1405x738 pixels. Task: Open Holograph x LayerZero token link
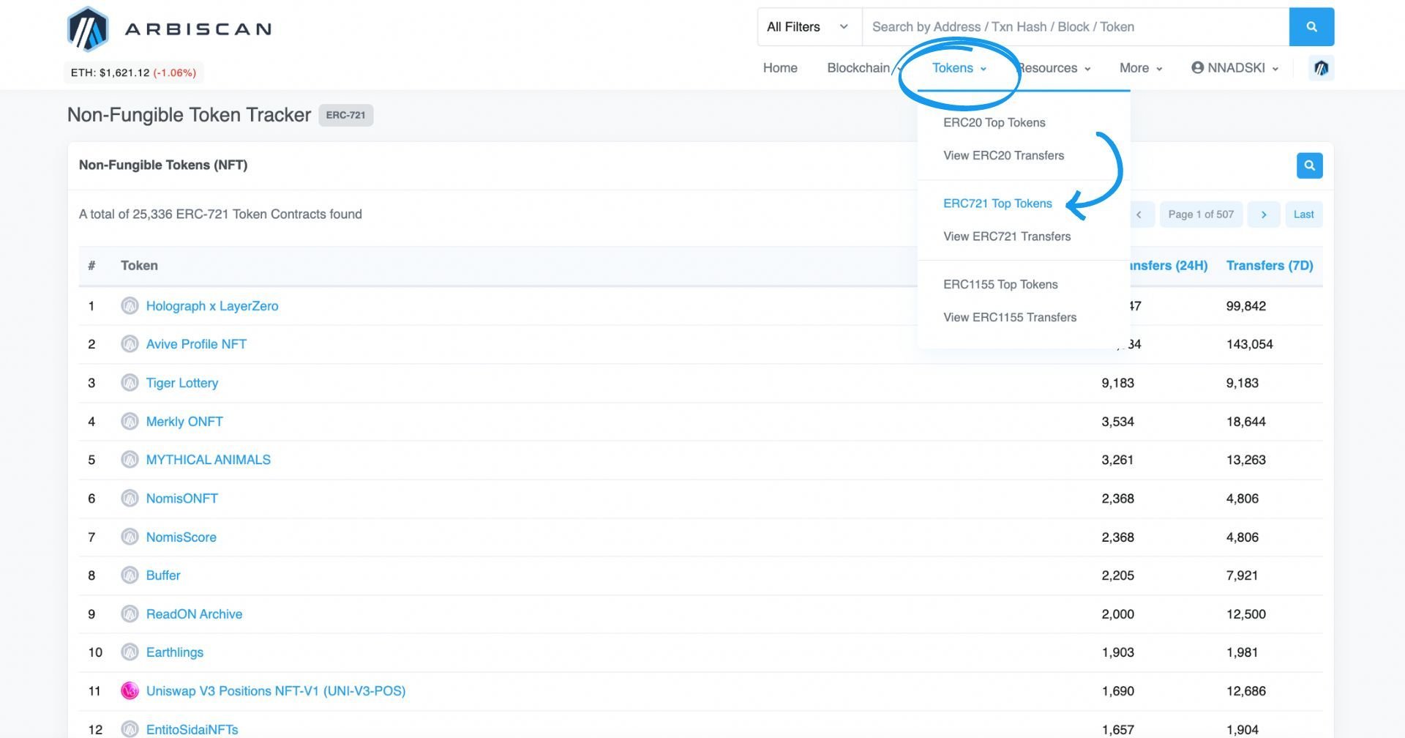[x=212, y=306]
